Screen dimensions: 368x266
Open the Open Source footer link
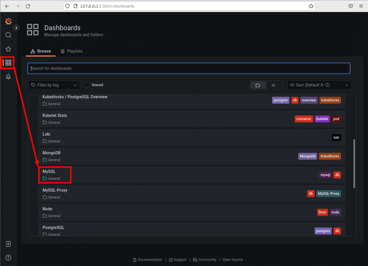233,260
